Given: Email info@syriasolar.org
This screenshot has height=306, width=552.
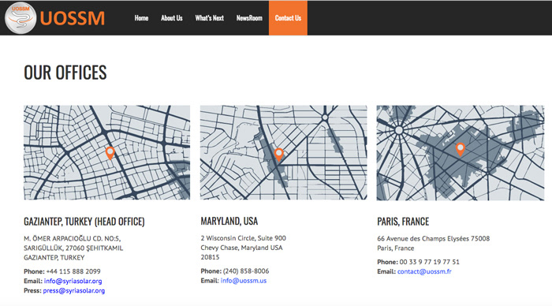Looking at the screenshot, I should click(73, 281).
